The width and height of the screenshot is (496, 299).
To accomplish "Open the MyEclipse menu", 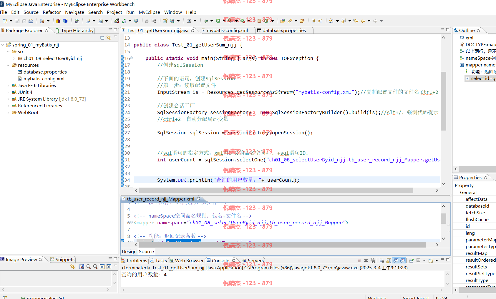I will [x=149, y=12].
